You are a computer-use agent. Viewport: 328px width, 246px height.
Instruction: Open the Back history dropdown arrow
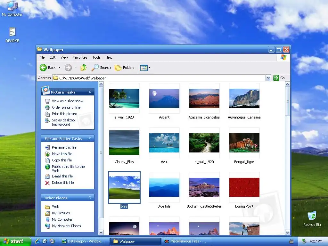[59, 68]
